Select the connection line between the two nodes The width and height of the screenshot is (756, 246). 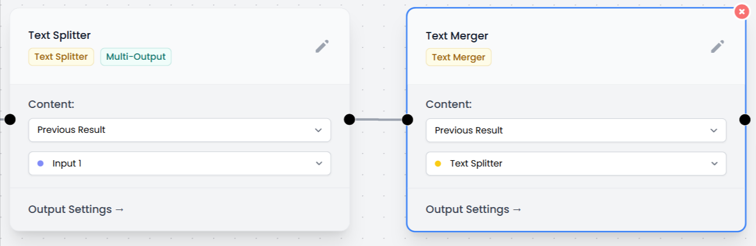click(378, 120)
